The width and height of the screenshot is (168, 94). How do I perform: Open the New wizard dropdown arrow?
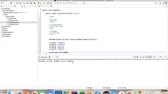pos(3,3)
